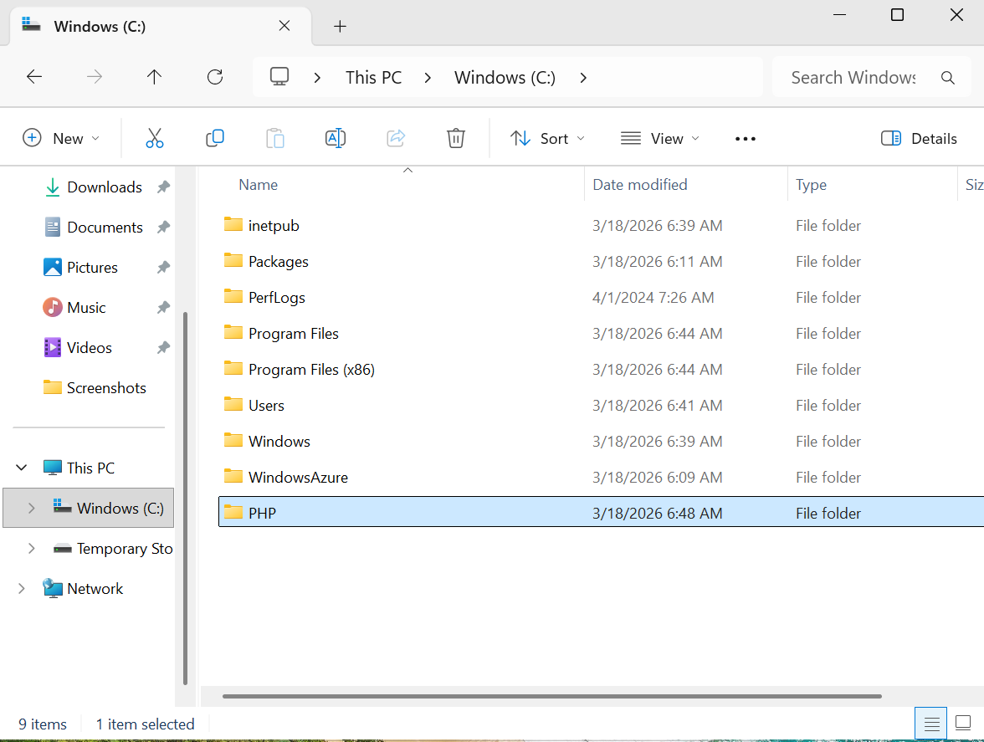Image resolution: width=984 pixels, height=742 pixels.
Task: Open the New dropdown menu
Action: 61,139
